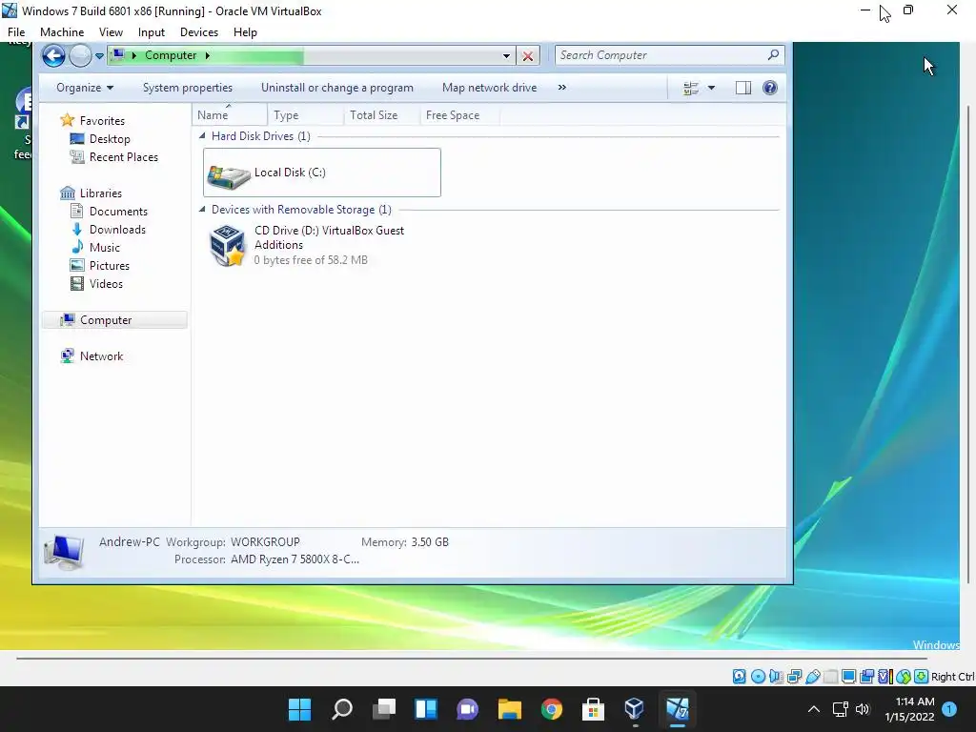Screen dimensions: 976x732
Task: Open the recent pages dropdown beside Forward
Action: coord(99,56)
